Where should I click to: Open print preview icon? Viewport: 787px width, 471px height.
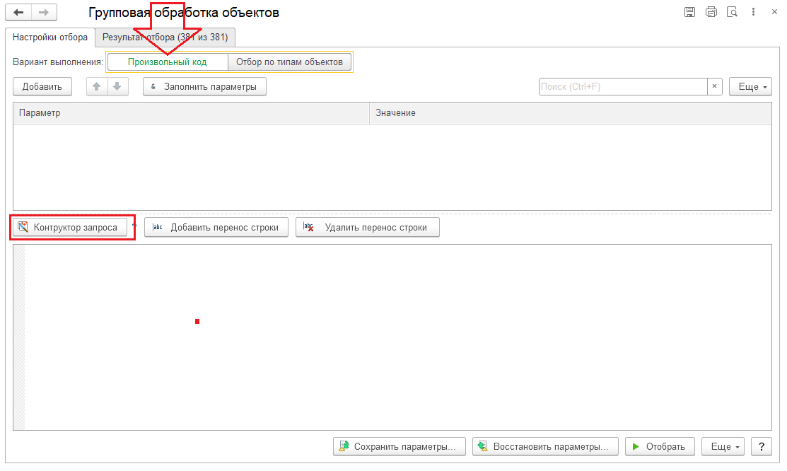coord(733,12)
